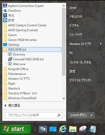Open Notepad icon on taskbar
Screen dimensions: 105x135
click(x=92, y=129)
